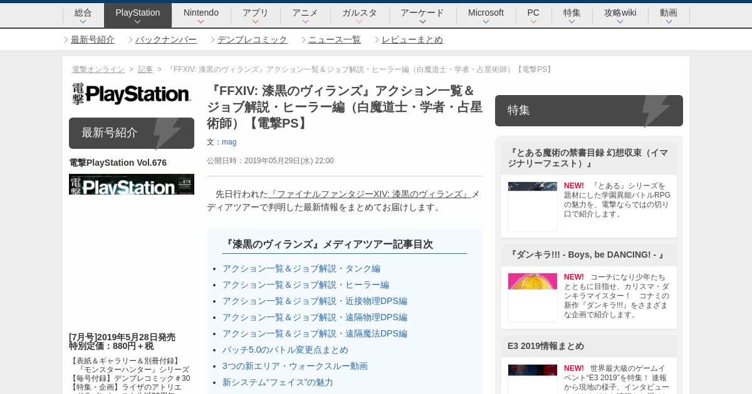The height and width of the screenshot is (394, 752).
Task: Open 3つの新エリア・ウォークスルー動画 link
Action: (295, 366)
